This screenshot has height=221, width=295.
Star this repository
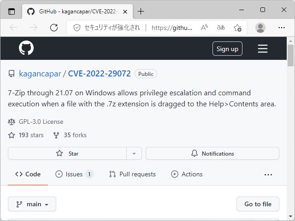pos(67,153)
